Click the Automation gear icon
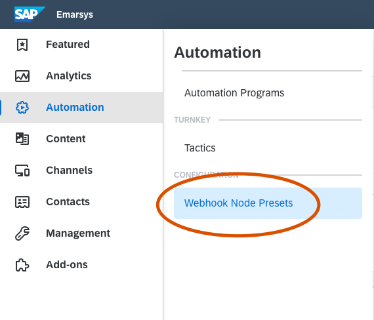The height and width of the screenshot is (320, 374). (22, 108)
